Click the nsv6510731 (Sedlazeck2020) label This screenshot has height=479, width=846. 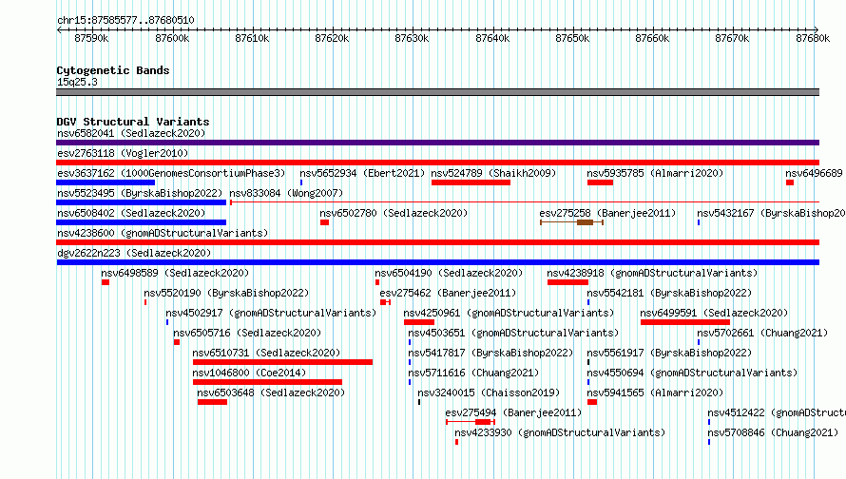[x=266, y=353]
